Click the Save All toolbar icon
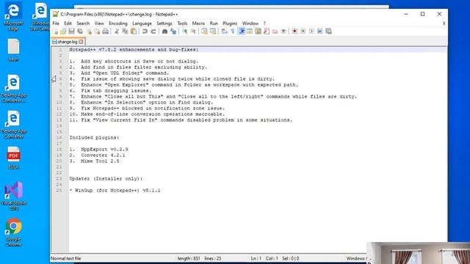The height and width of the screenshot is (264, 470). [80, 31]
